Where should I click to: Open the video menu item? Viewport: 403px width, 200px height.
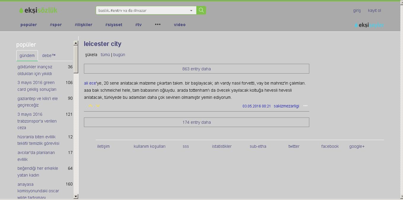(x=180, y=25)
